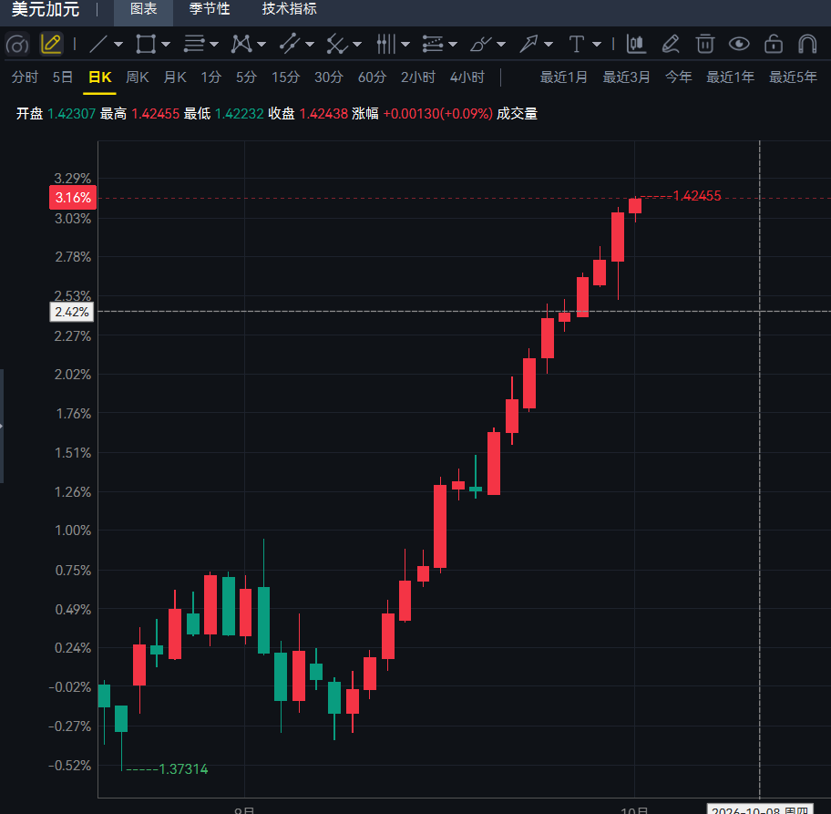The width and height of the screenshot is (831, 814).
Task: Open the dropdown next to the XABCD pattern tool
Action: tap(262, 45)
